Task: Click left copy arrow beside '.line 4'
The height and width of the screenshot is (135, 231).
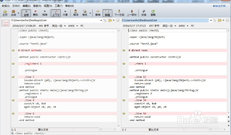Action: click(x=13, y=100)
